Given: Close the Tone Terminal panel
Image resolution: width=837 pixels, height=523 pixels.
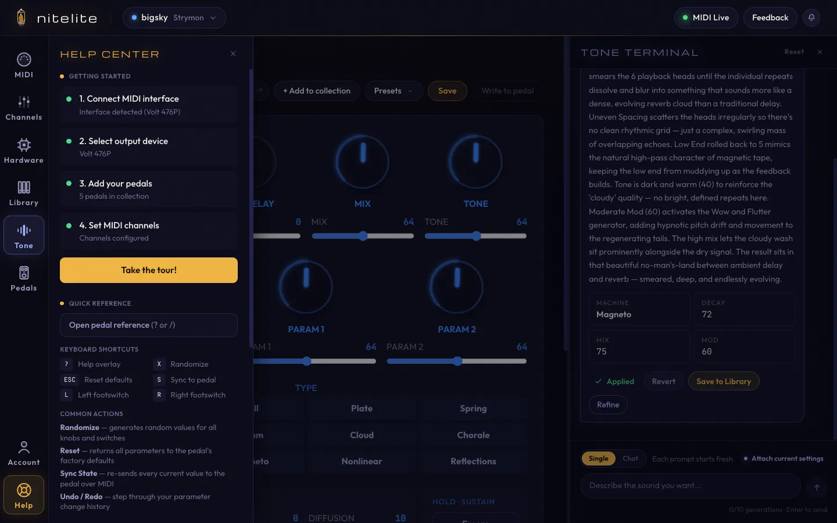Looking at the screenshot, I should click(x=820, y=52).
